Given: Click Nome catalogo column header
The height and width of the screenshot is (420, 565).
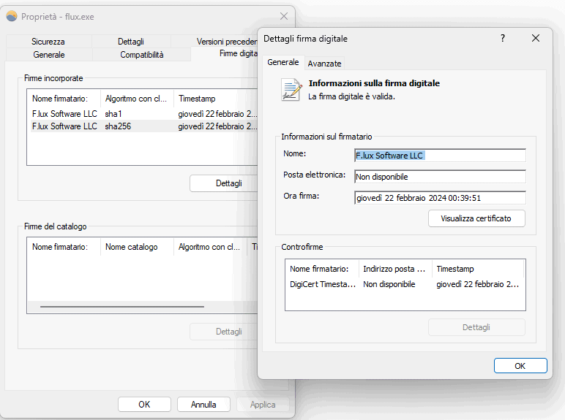Looking at the screenshot, I should [137, 247].
